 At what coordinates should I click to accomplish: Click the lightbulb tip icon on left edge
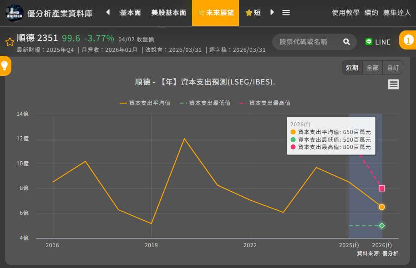pos(5,66)
